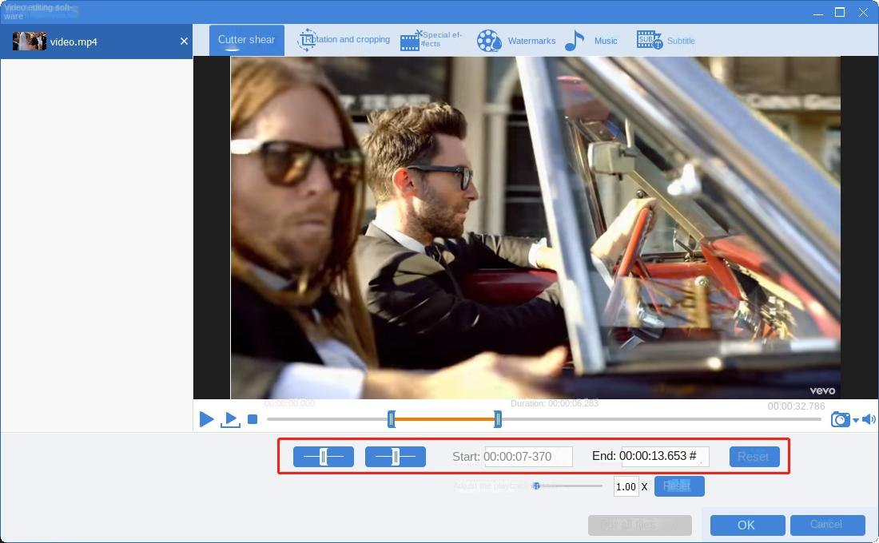Image resolution: width=879 pixels, height=543 pixels.
Task: Click the first blue cut marker button
Action: click(323, 456)
